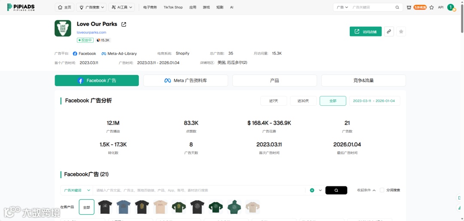Image resolution: width=464 pixels, height=221 pixels.
Task: Open the API link
Action: pyautogui.click(x=441, y=7)
